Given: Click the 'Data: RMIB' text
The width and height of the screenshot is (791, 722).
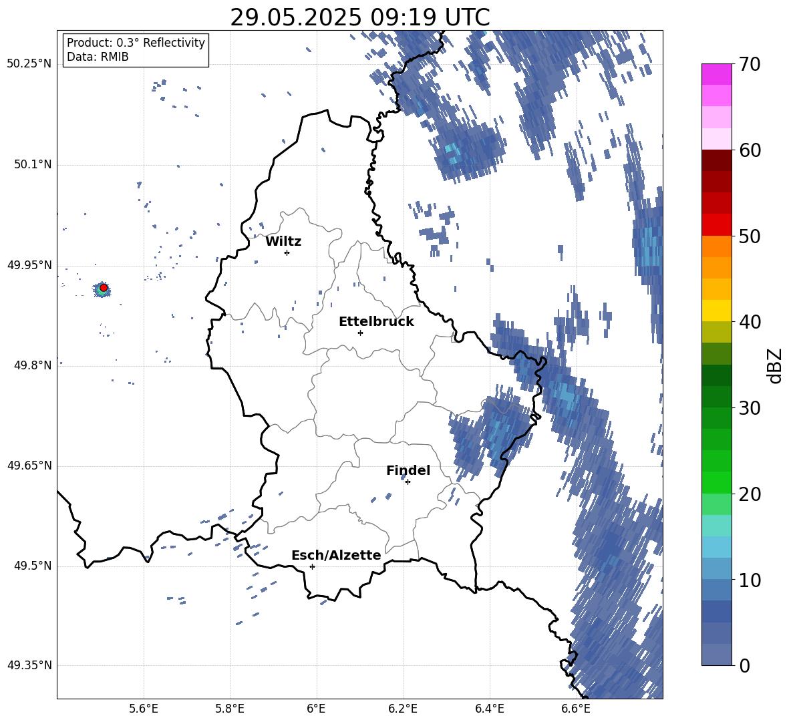Looking at the screenshot, I should point(98,57).
